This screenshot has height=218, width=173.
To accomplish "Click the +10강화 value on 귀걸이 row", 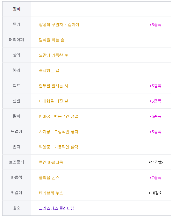I will (155, 193).
